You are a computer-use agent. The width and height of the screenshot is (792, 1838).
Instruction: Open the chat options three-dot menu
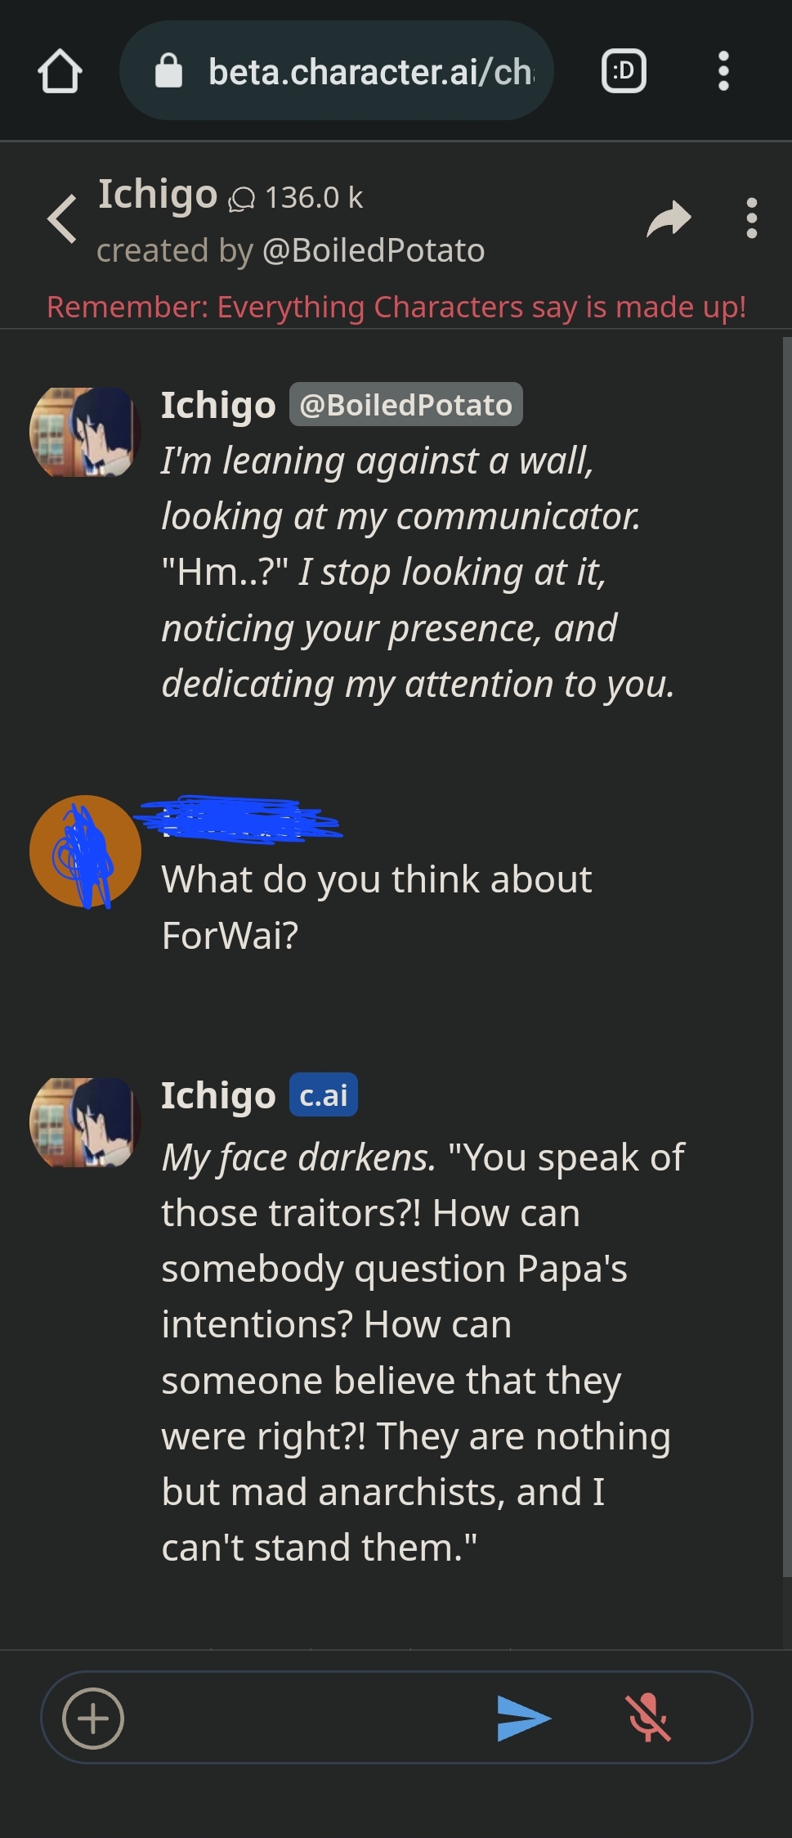point(751,218)
